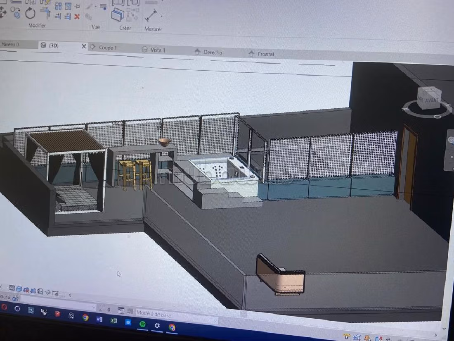Open Spotify from the Windows taskbar
The width and height of the screenshot is (454, 341).
coord(142,324)
